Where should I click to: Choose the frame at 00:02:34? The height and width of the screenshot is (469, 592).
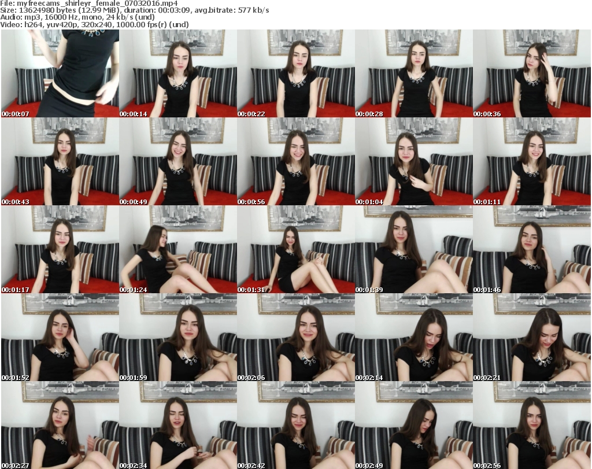coord(178,425)
